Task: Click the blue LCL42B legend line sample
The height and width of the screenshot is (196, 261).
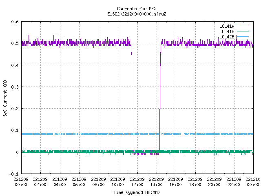Action: pyautogui.click(x=243, y=36)
